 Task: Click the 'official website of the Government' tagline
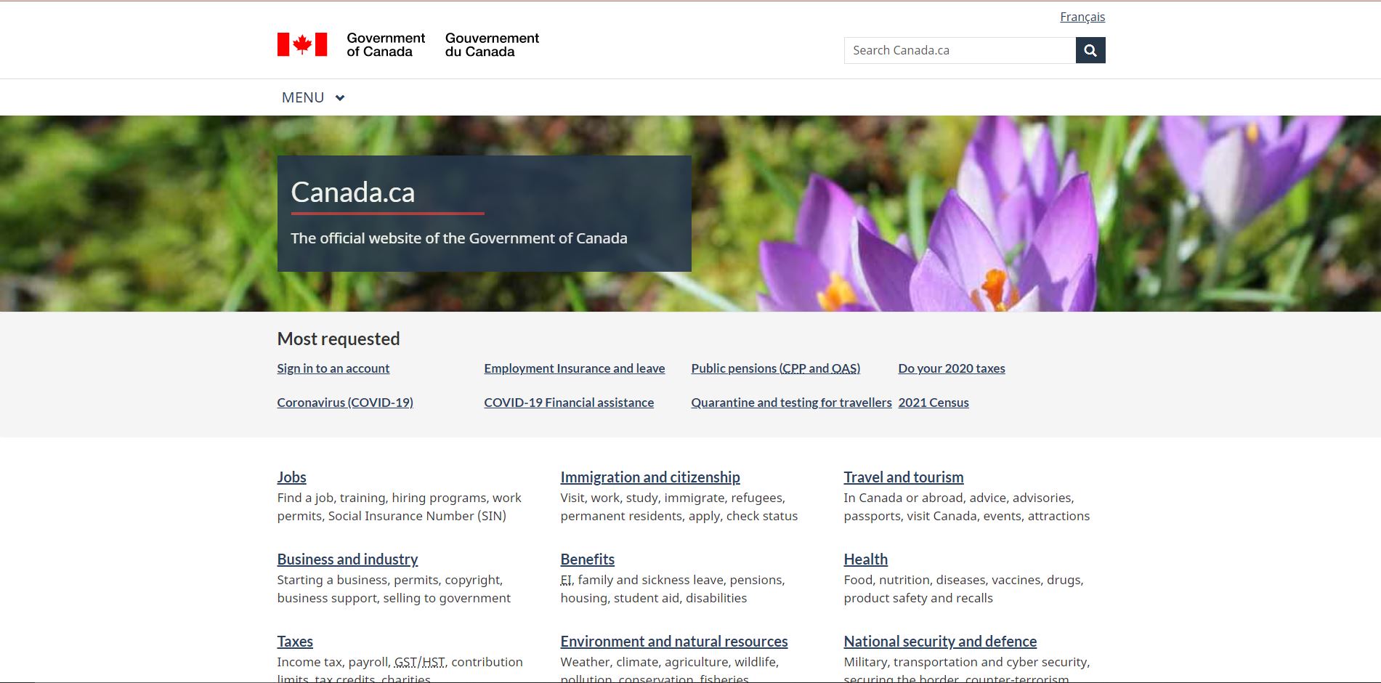pyautogui.click(x=459, y=238)
